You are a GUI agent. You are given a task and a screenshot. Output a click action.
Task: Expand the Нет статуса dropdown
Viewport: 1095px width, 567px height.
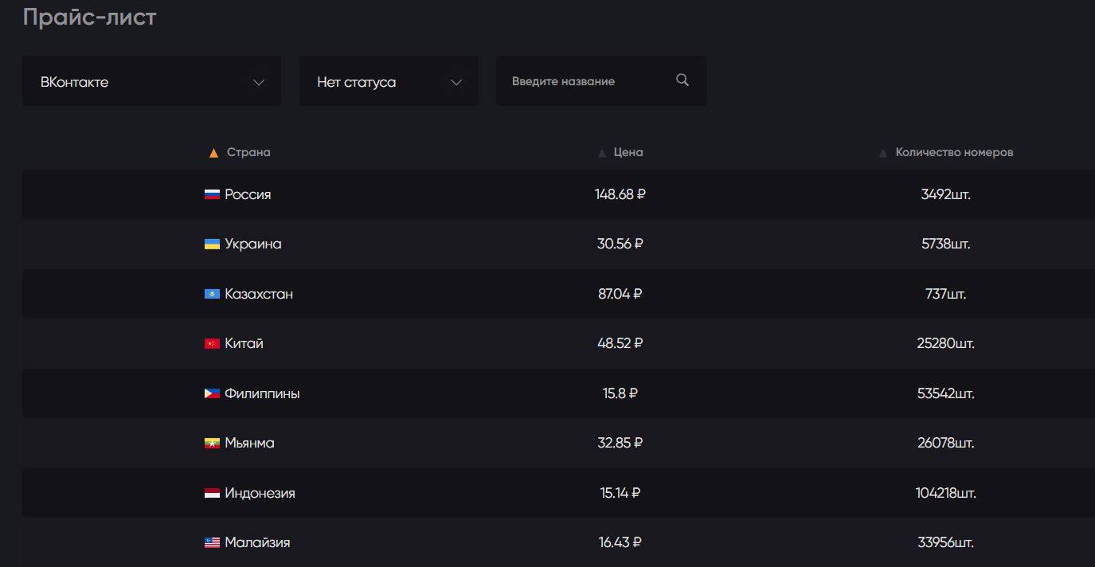(389, 81)
